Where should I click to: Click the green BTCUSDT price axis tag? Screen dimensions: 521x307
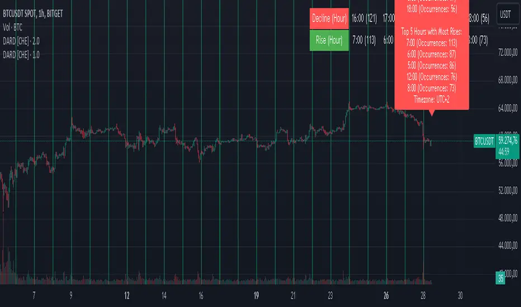coord(484,140)
